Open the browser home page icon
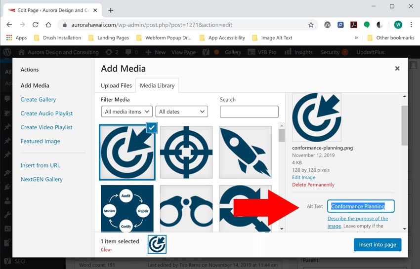Screen dimensions: 420x269 [48, 25]
